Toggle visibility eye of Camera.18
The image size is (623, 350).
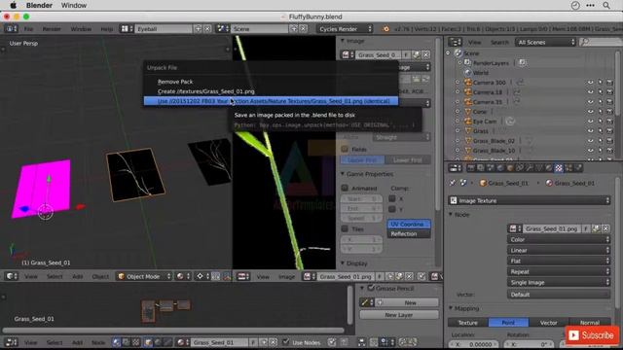591,92
